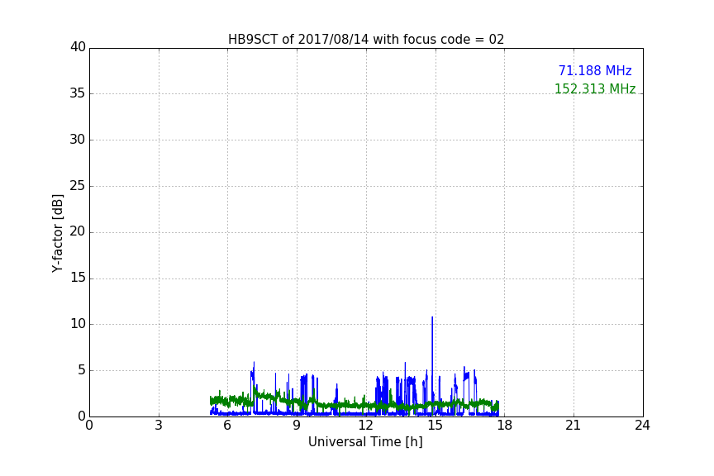The width and height of the screenshot is (714, 476).
Task: Click y-axis tick label 35
Action: (x=78, y=93)
